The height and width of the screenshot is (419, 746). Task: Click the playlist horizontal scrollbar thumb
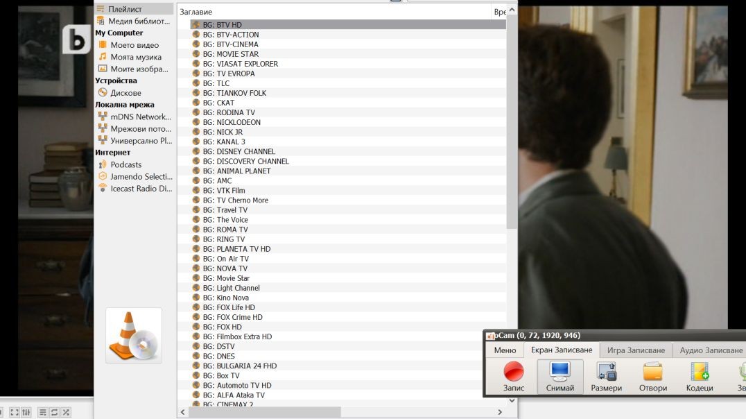[265, 412]
